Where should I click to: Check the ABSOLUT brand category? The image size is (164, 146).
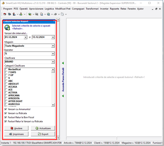(6, 84)
